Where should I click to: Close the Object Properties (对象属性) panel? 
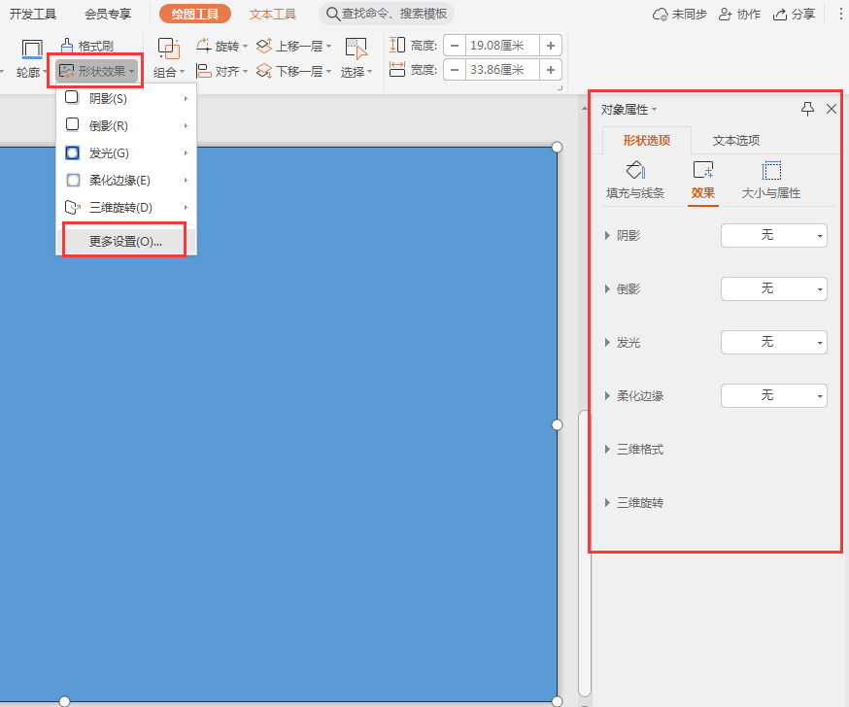(x=832, y=109)
